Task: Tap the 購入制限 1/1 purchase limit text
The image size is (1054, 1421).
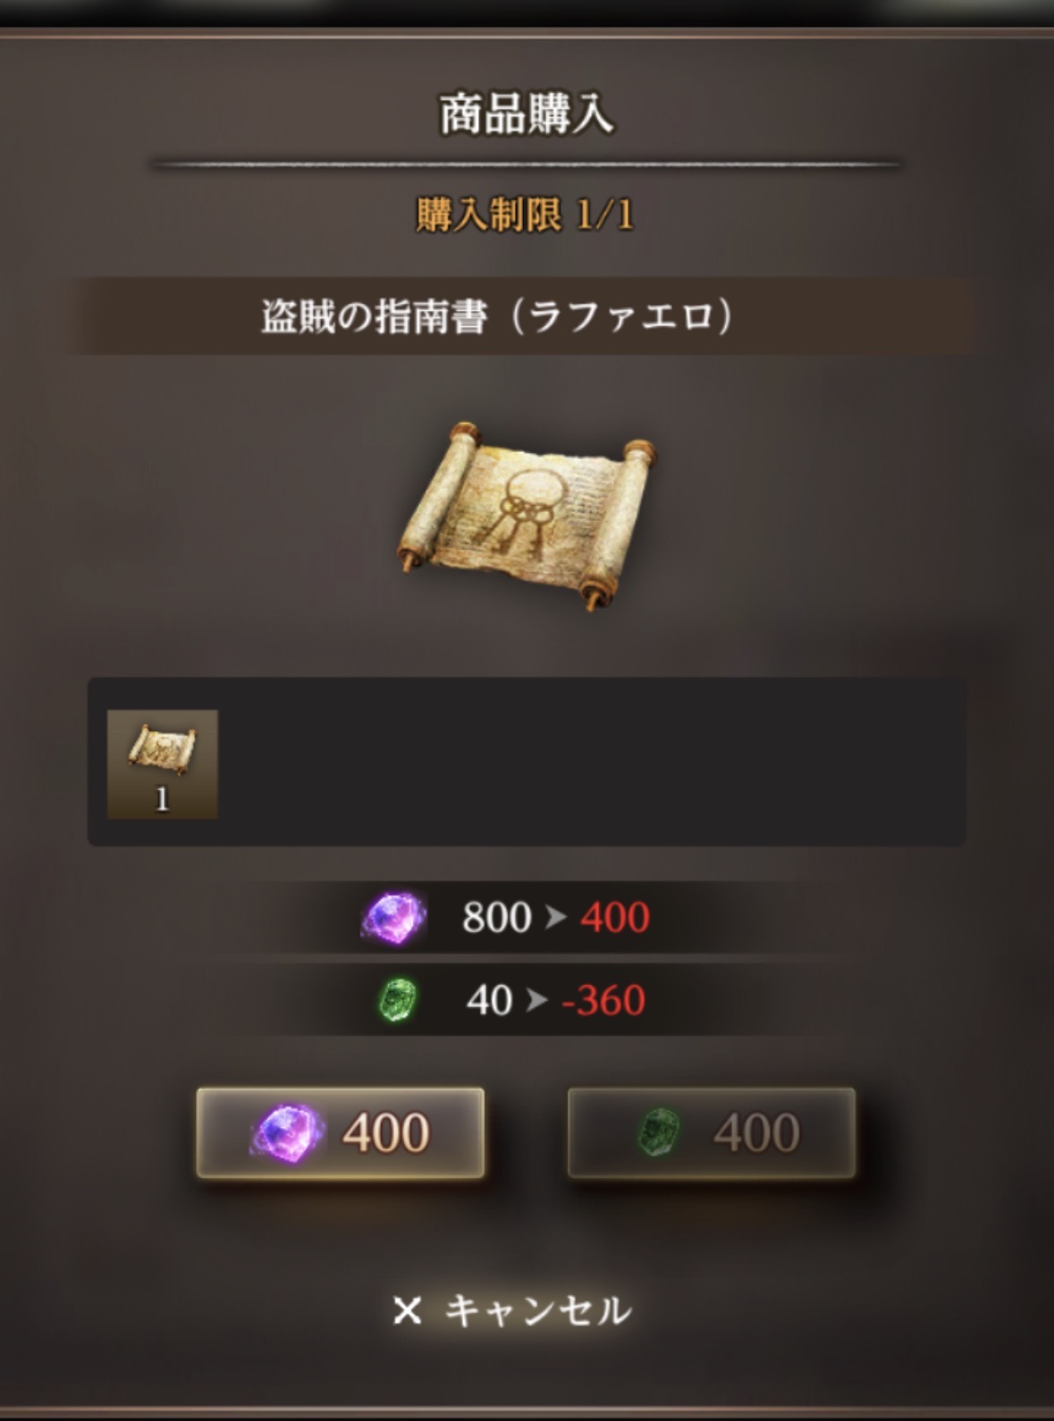Action: point(526,215)
